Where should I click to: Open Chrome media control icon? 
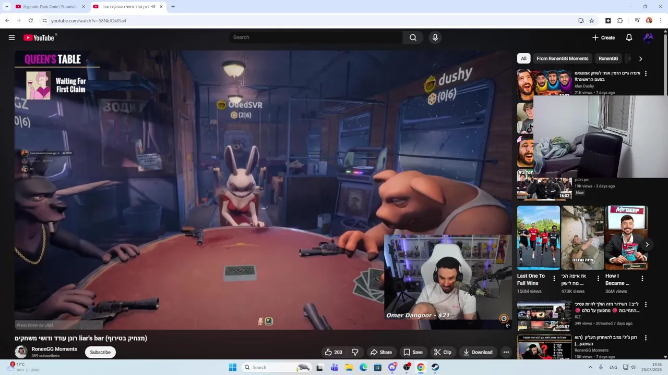click(637, 21)
